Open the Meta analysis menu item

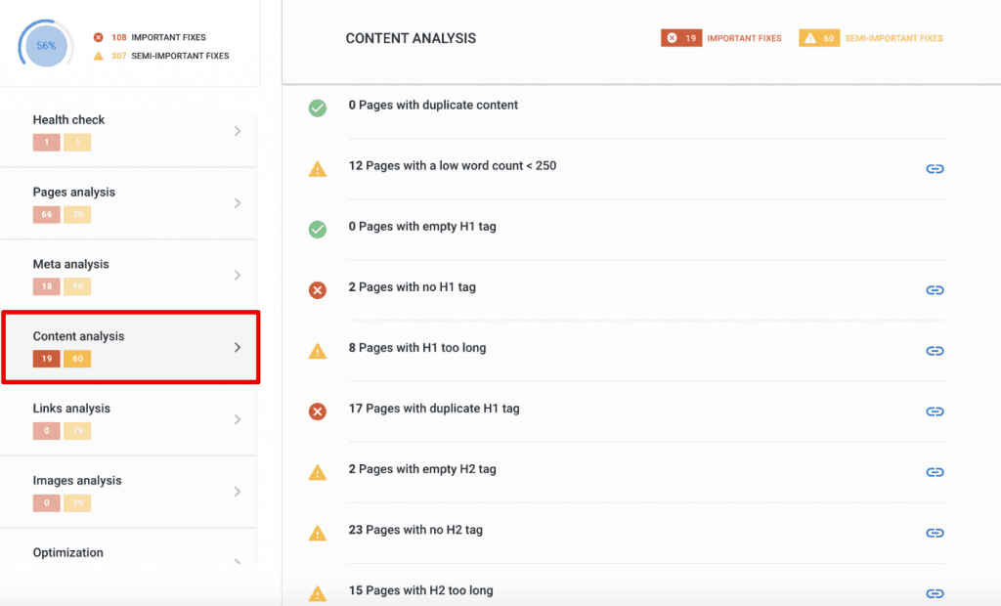pyautogui.click(x=71, y=265)
